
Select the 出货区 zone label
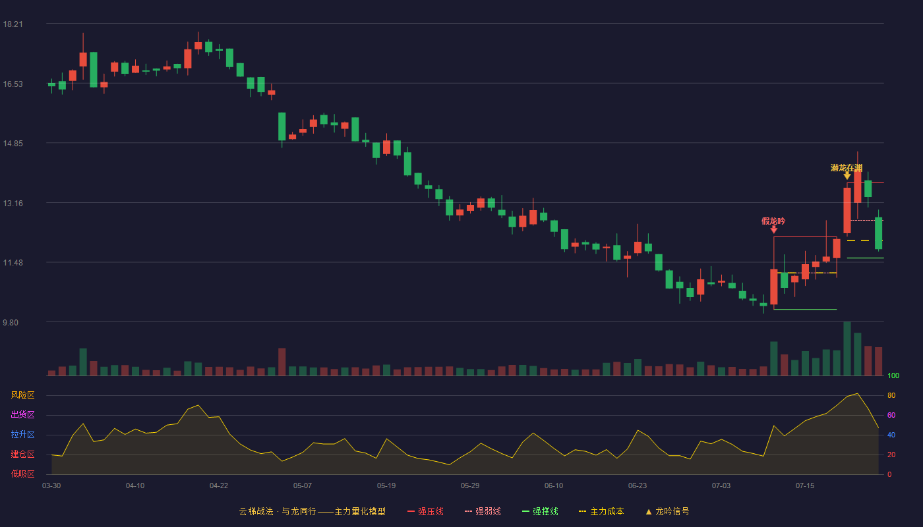click(x=22, y=415)
